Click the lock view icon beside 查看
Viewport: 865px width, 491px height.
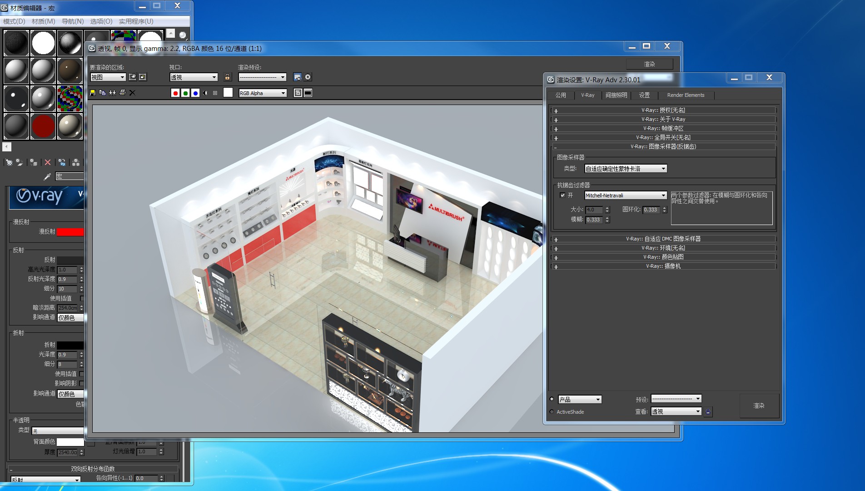click(708, 411)
